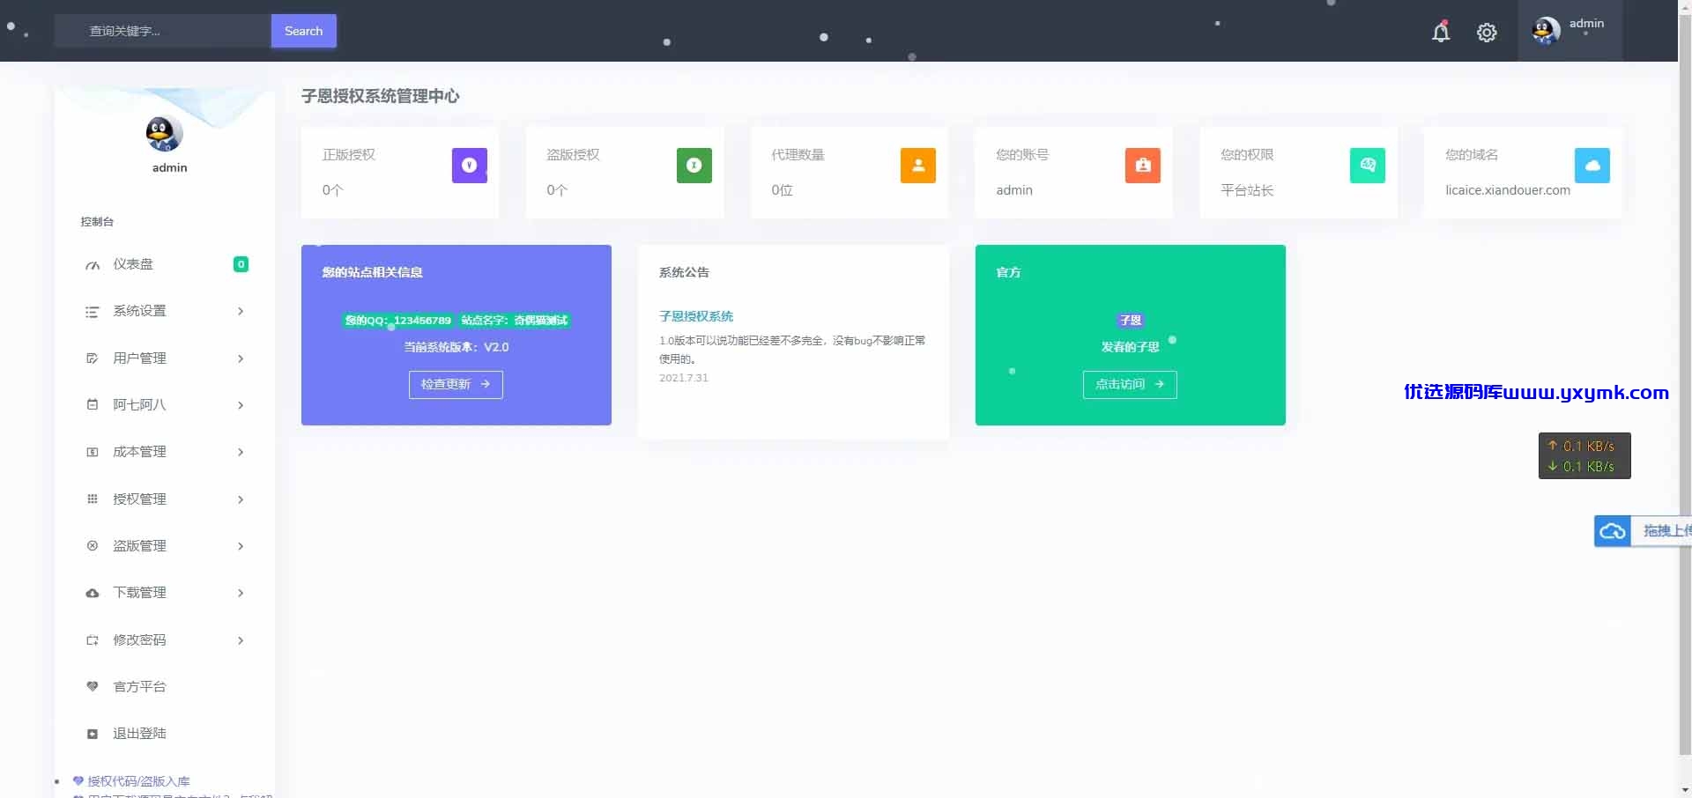
Task: Select 退出登陆 to log out
Action: tap(165, 734)
